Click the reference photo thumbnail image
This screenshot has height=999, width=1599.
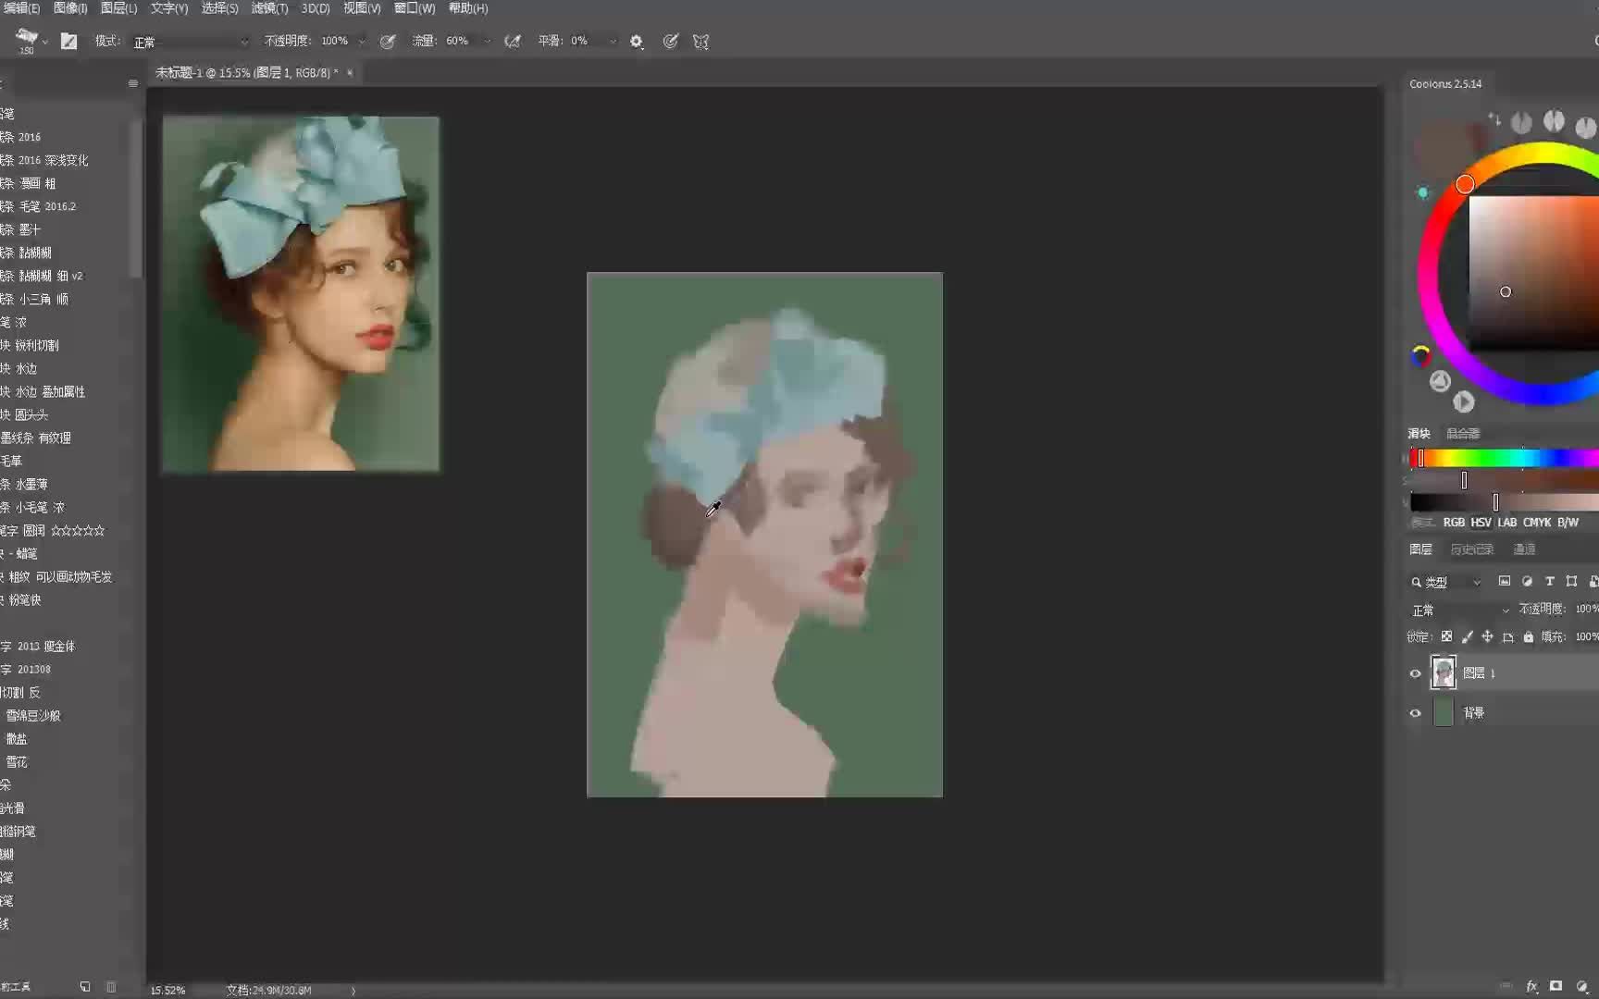pos(301,294)
